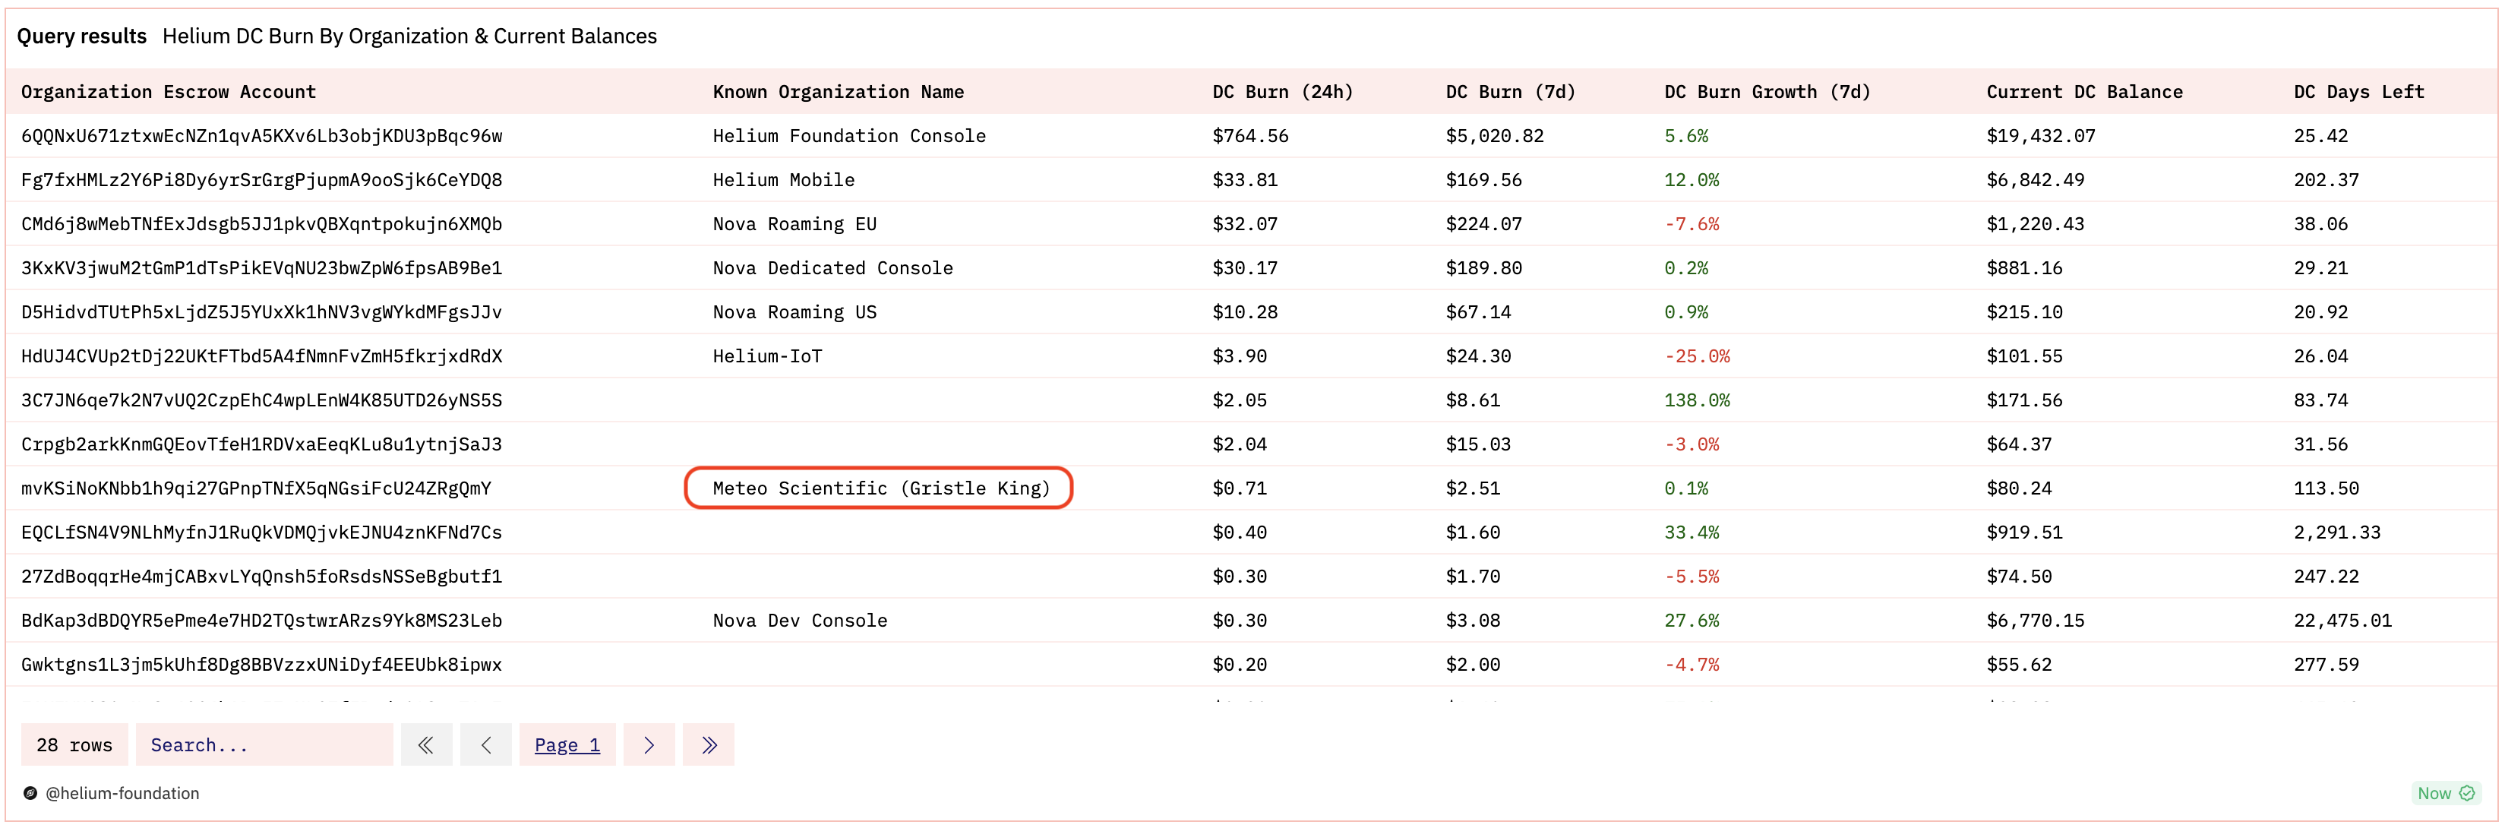Select the Meteo Scientific (Gristle King) cell
Image resolution: width=2505 pixels, height=828 pixels.
[880, 488]
